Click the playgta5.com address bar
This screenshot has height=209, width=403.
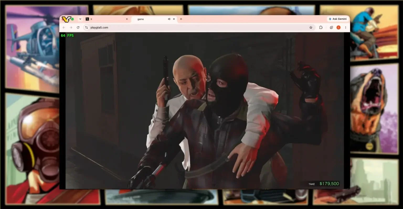199,27
